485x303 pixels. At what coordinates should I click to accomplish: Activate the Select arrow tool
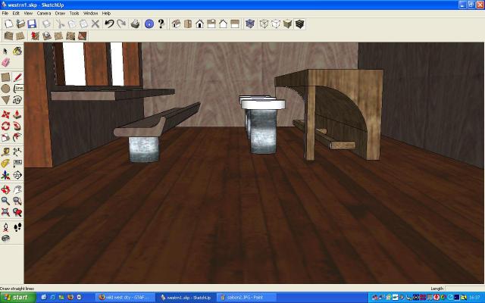click(x=6, y=52)
